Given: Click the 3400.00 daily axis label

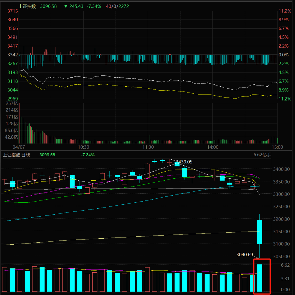Looking at the screenshot, I should (x=281, y=169).
